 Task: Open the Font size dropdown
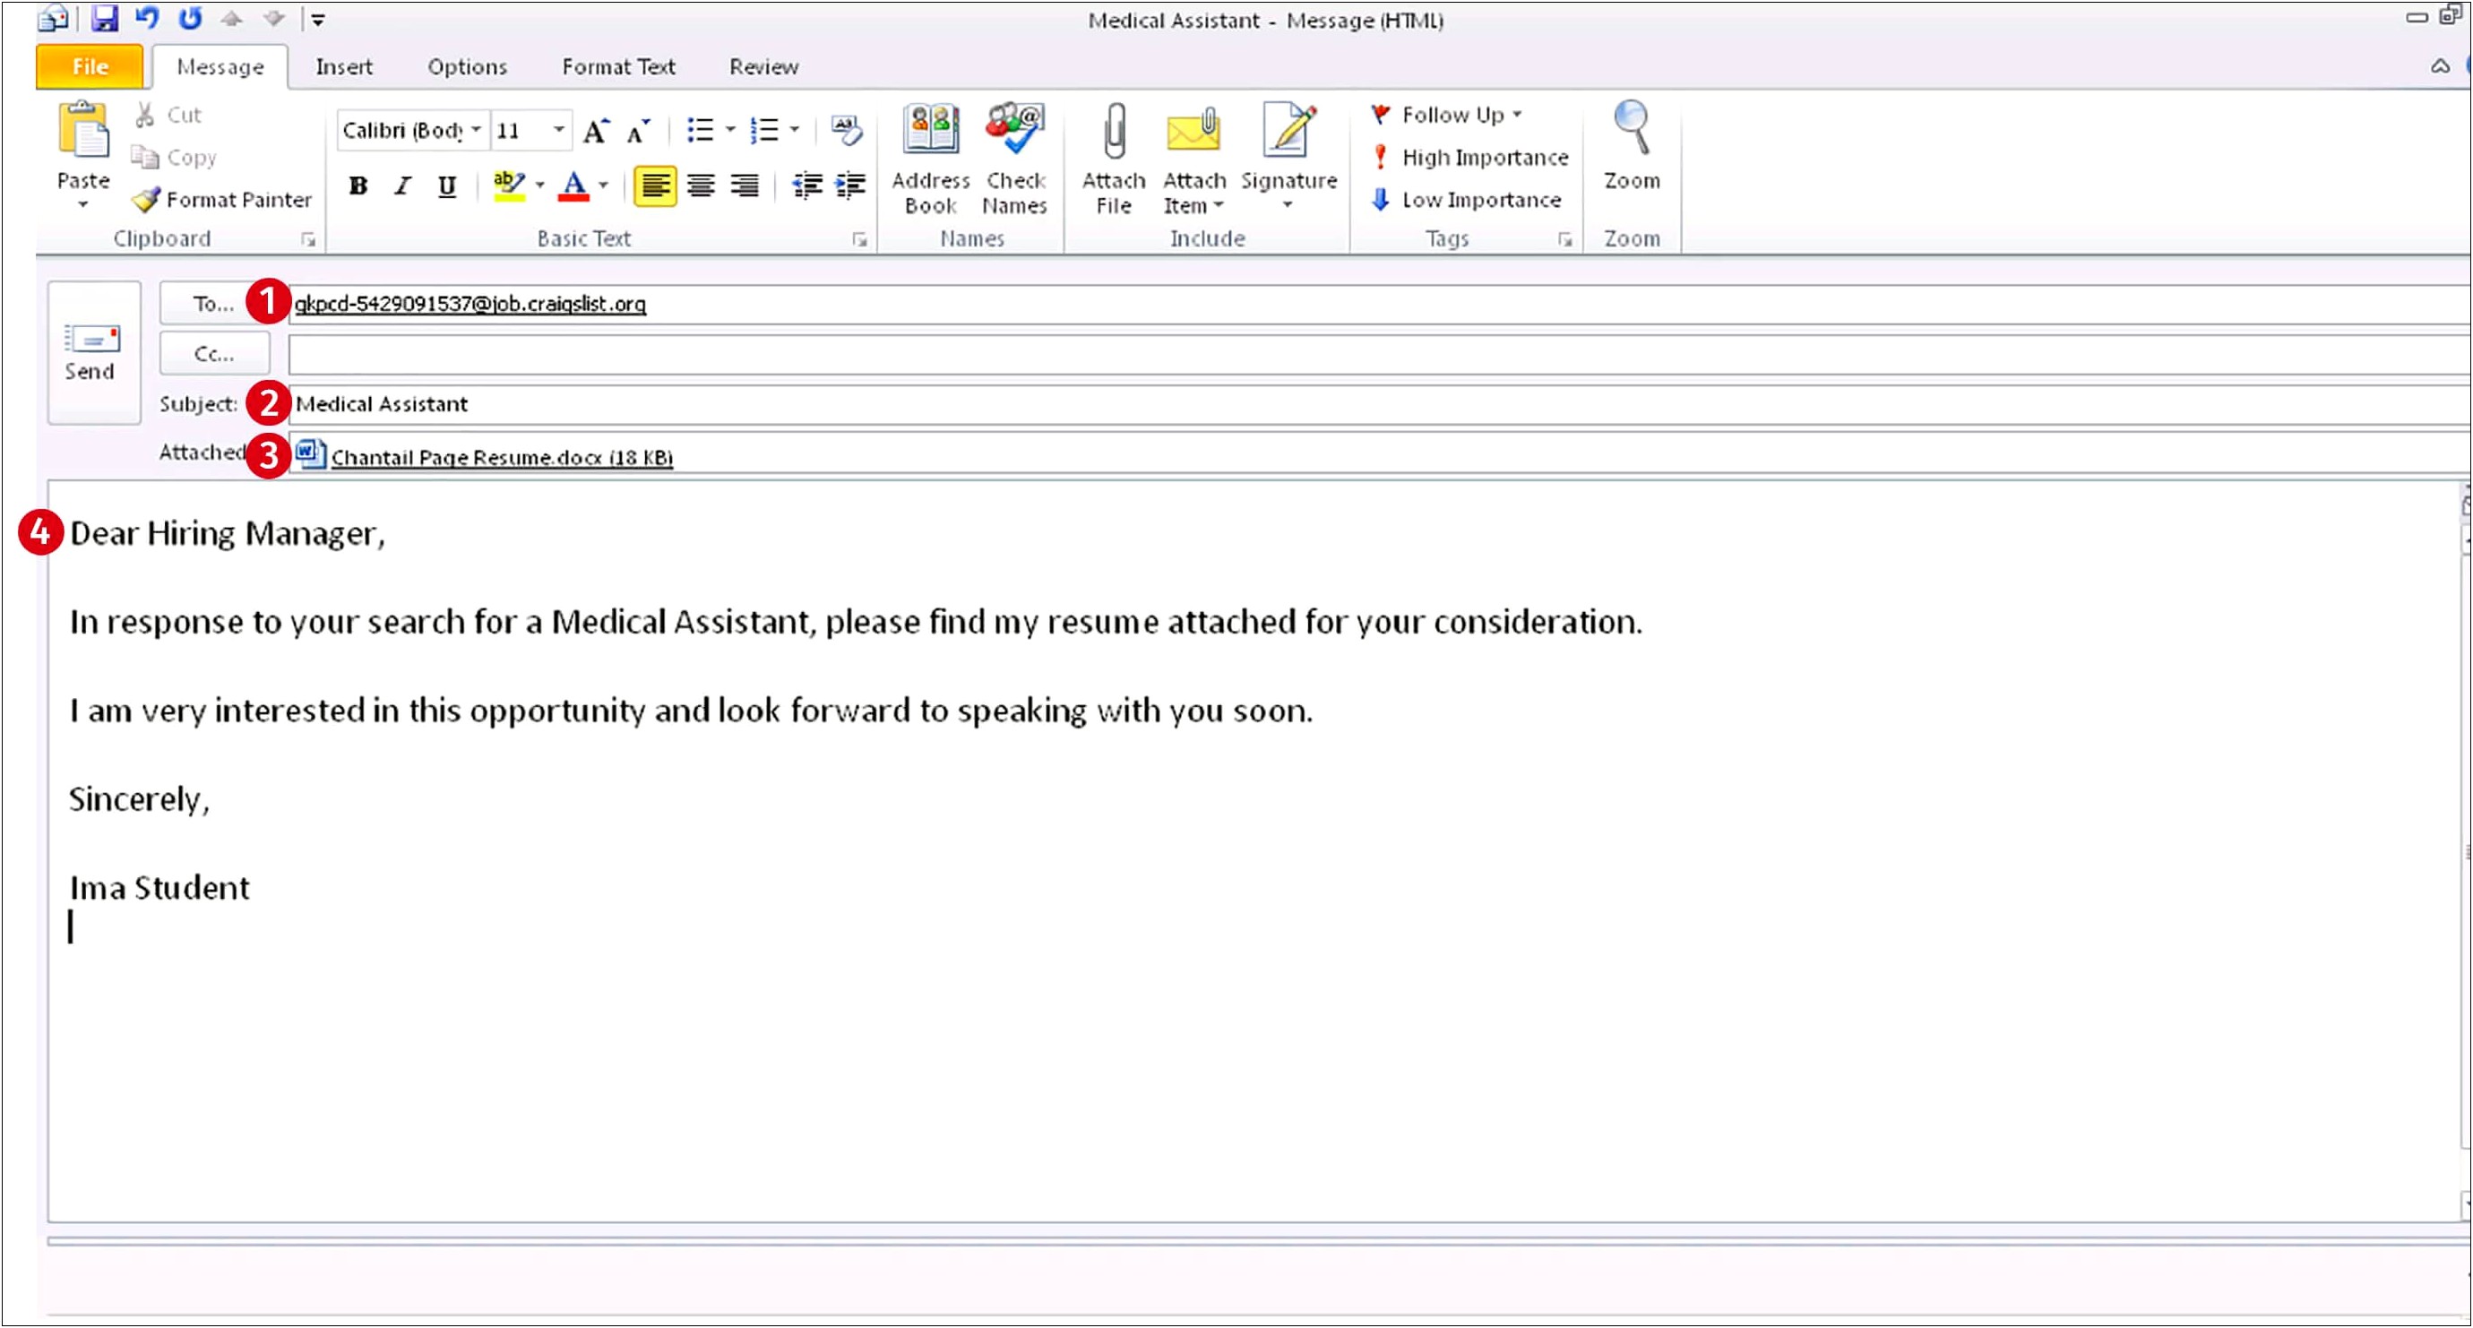(x=555, y=131)
